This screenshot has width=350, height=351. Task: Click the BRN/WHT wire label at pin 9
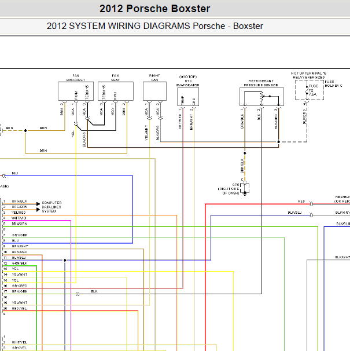pyautogui.click(x=20, y=246)
